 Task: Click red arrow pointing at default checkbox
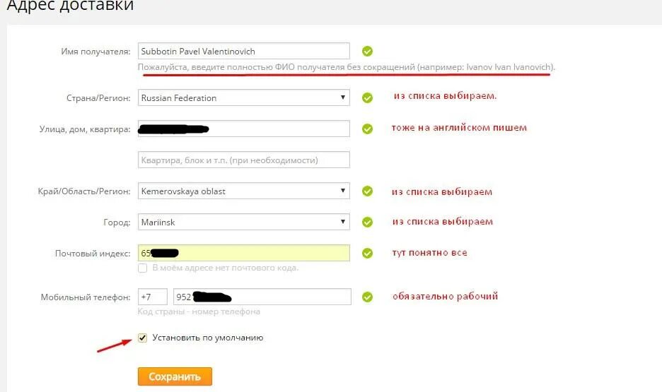click(x=113, y=345)
